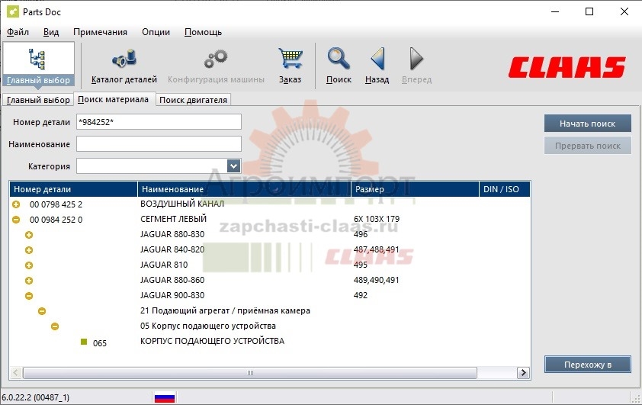
Task: Collapse part 00 0984 252 0
Action: coord(16,220)
